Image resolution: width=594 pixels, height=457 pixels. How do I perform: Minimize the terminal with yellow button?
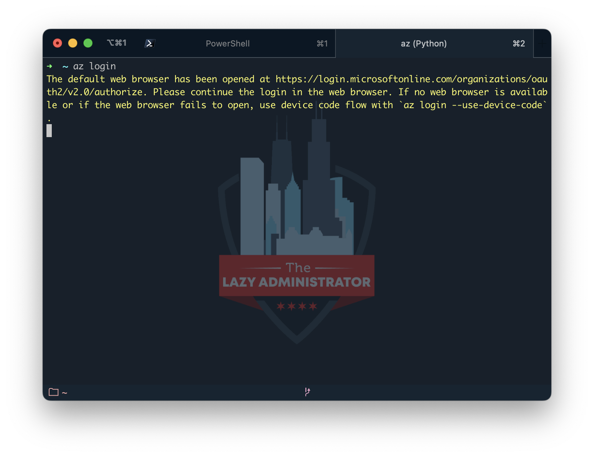coord(73,43)
